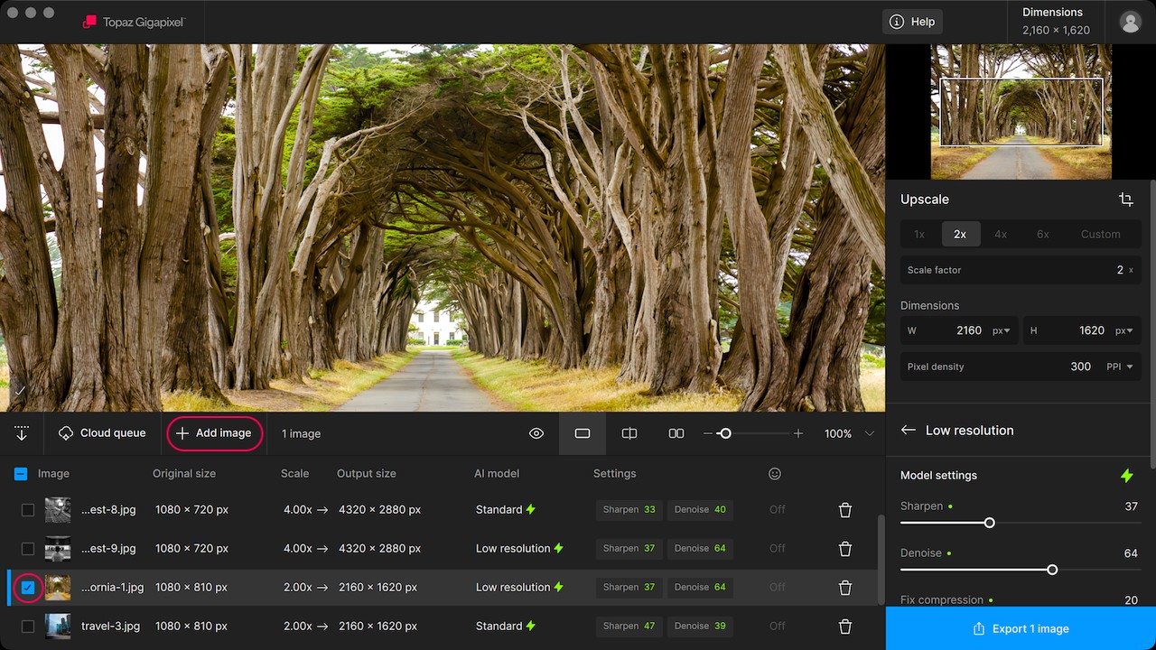Adjust the Sharpen slider handle

click(990, 523)
